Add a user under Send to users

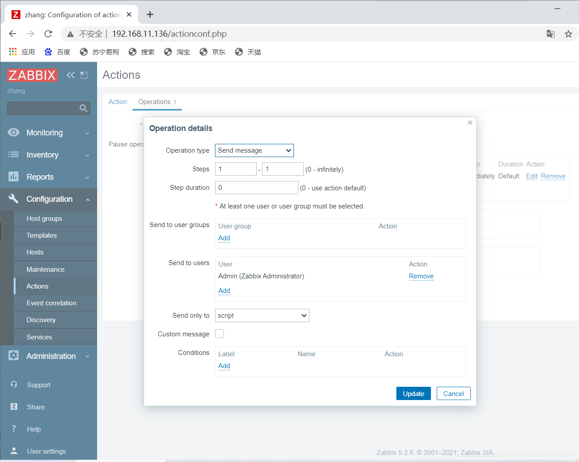[x=224, y=291]
